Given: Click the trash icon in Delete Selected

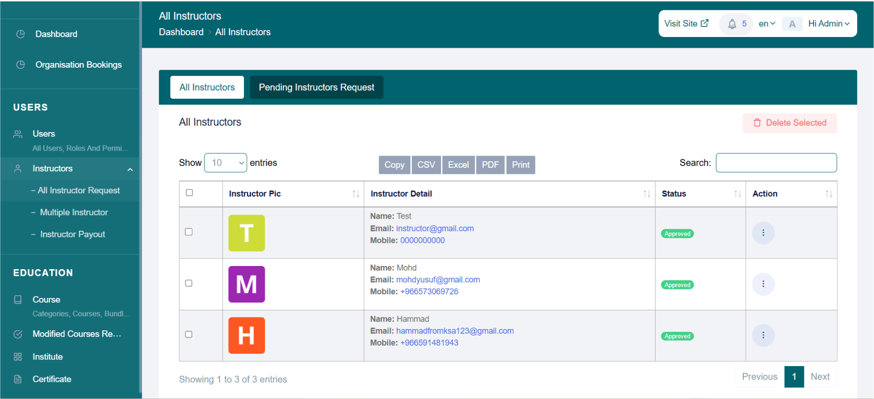Looking at the screenshot, I should point(757,123).
